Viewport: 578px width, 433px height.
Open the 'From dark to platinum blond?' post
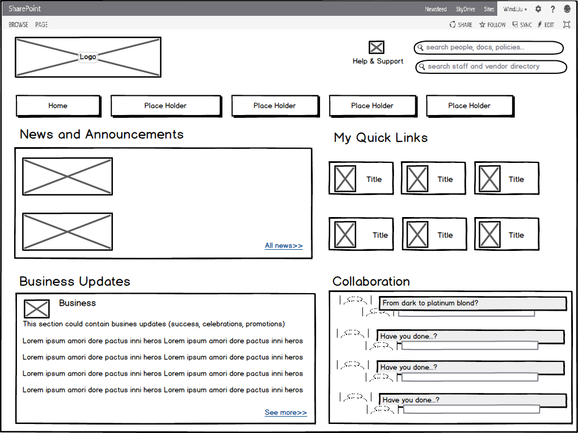tap(472, 303)
